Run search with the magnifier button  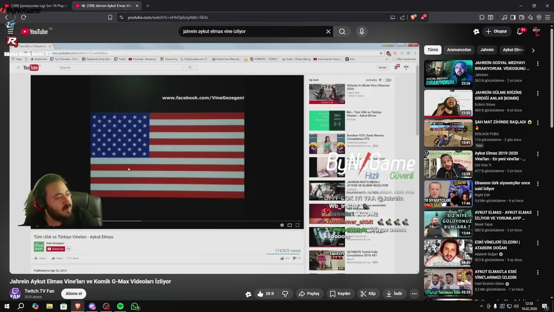pyautogui.click(x=342, y=31)
